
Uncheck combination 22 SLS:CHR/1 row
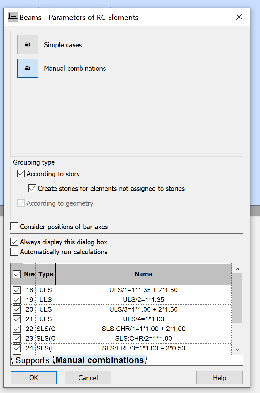[x=17, y=329]
